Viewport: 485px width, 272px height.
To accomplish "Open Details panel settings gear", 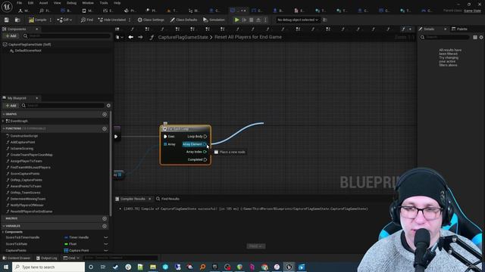I will click(x=481, y=37).
